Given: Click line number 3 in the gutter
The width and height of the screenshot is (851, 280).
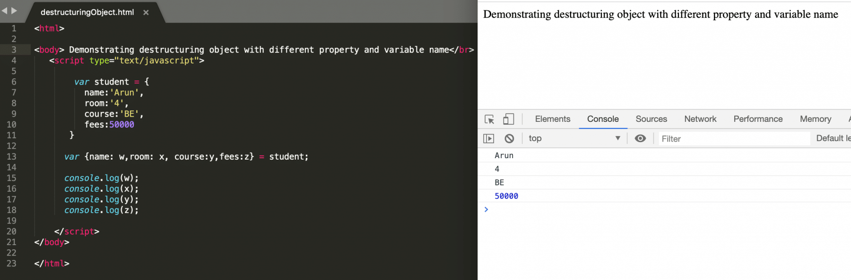Looking at the screenshot, I should 14,50.
